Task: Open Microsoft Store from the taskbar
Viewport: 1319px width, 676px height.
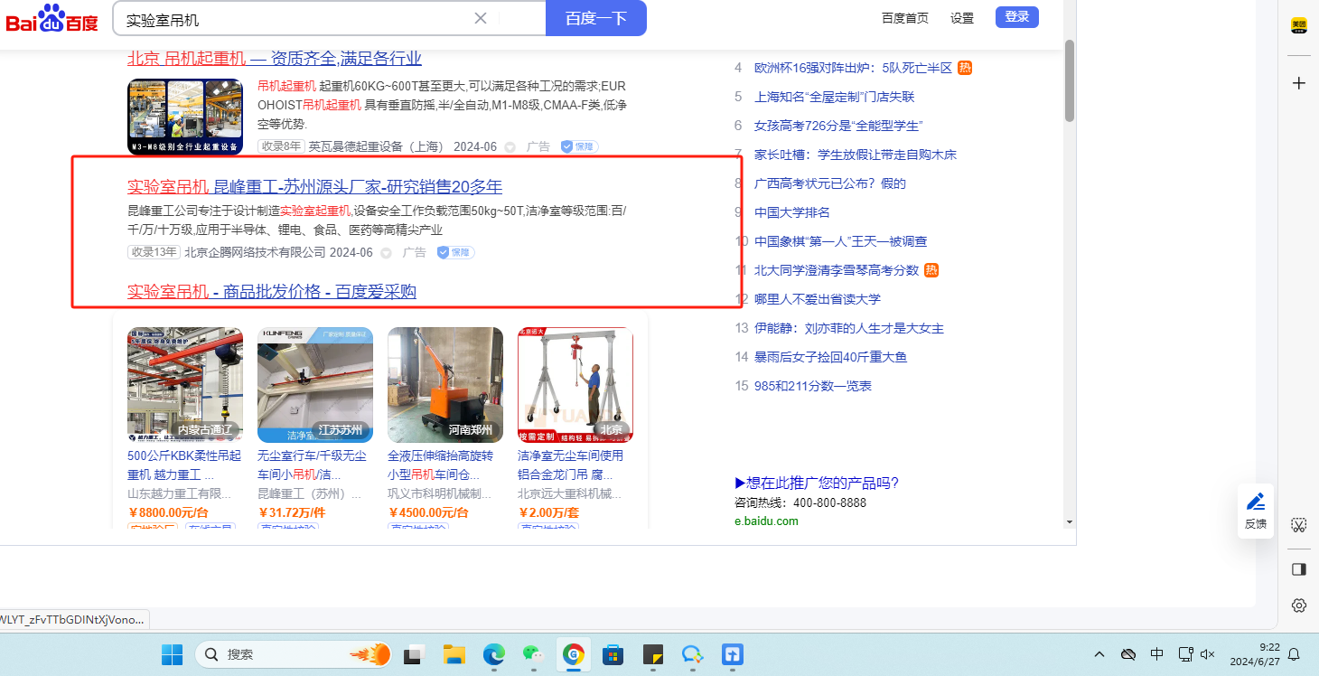Action: pos(613,654)
